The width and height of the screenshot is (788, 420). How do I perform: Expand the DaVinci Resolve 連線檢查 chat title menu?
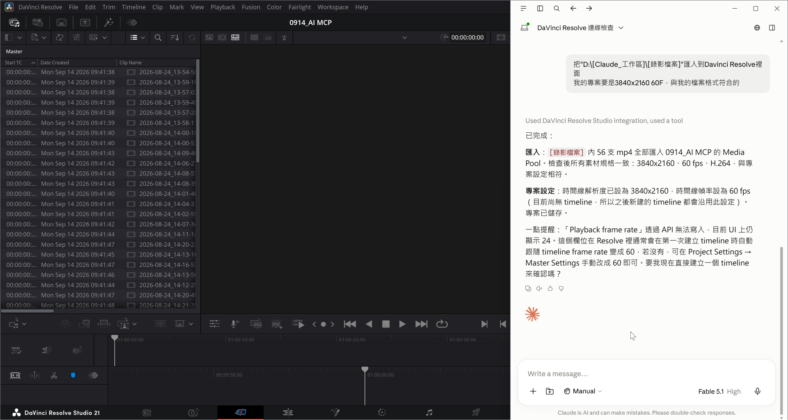pyautogui.click(x=621, y=28)
